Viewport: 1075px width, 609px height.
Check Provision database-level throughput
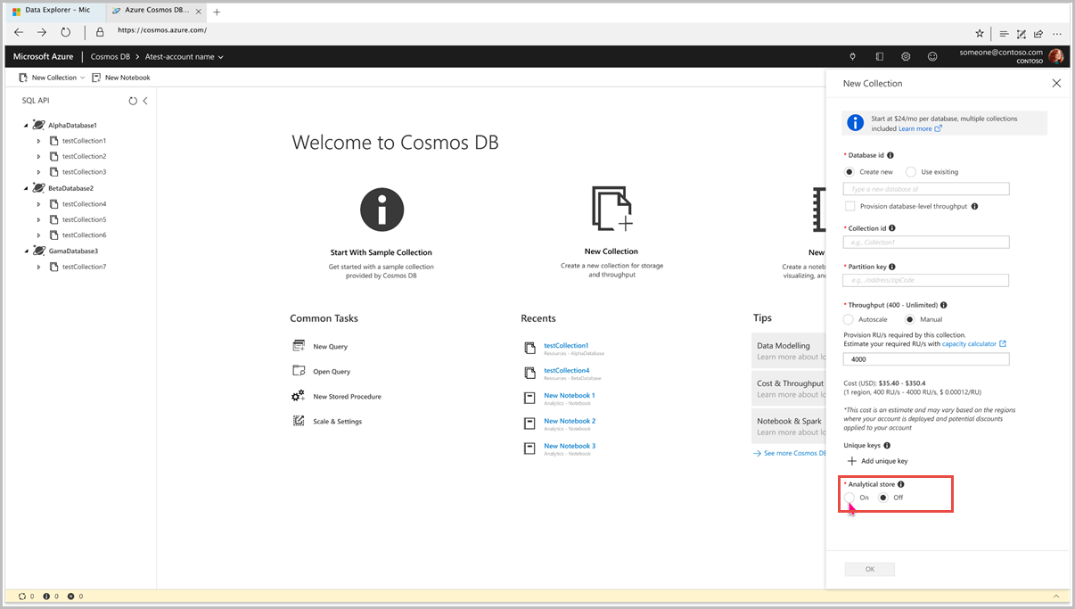[x=850, y=206]
